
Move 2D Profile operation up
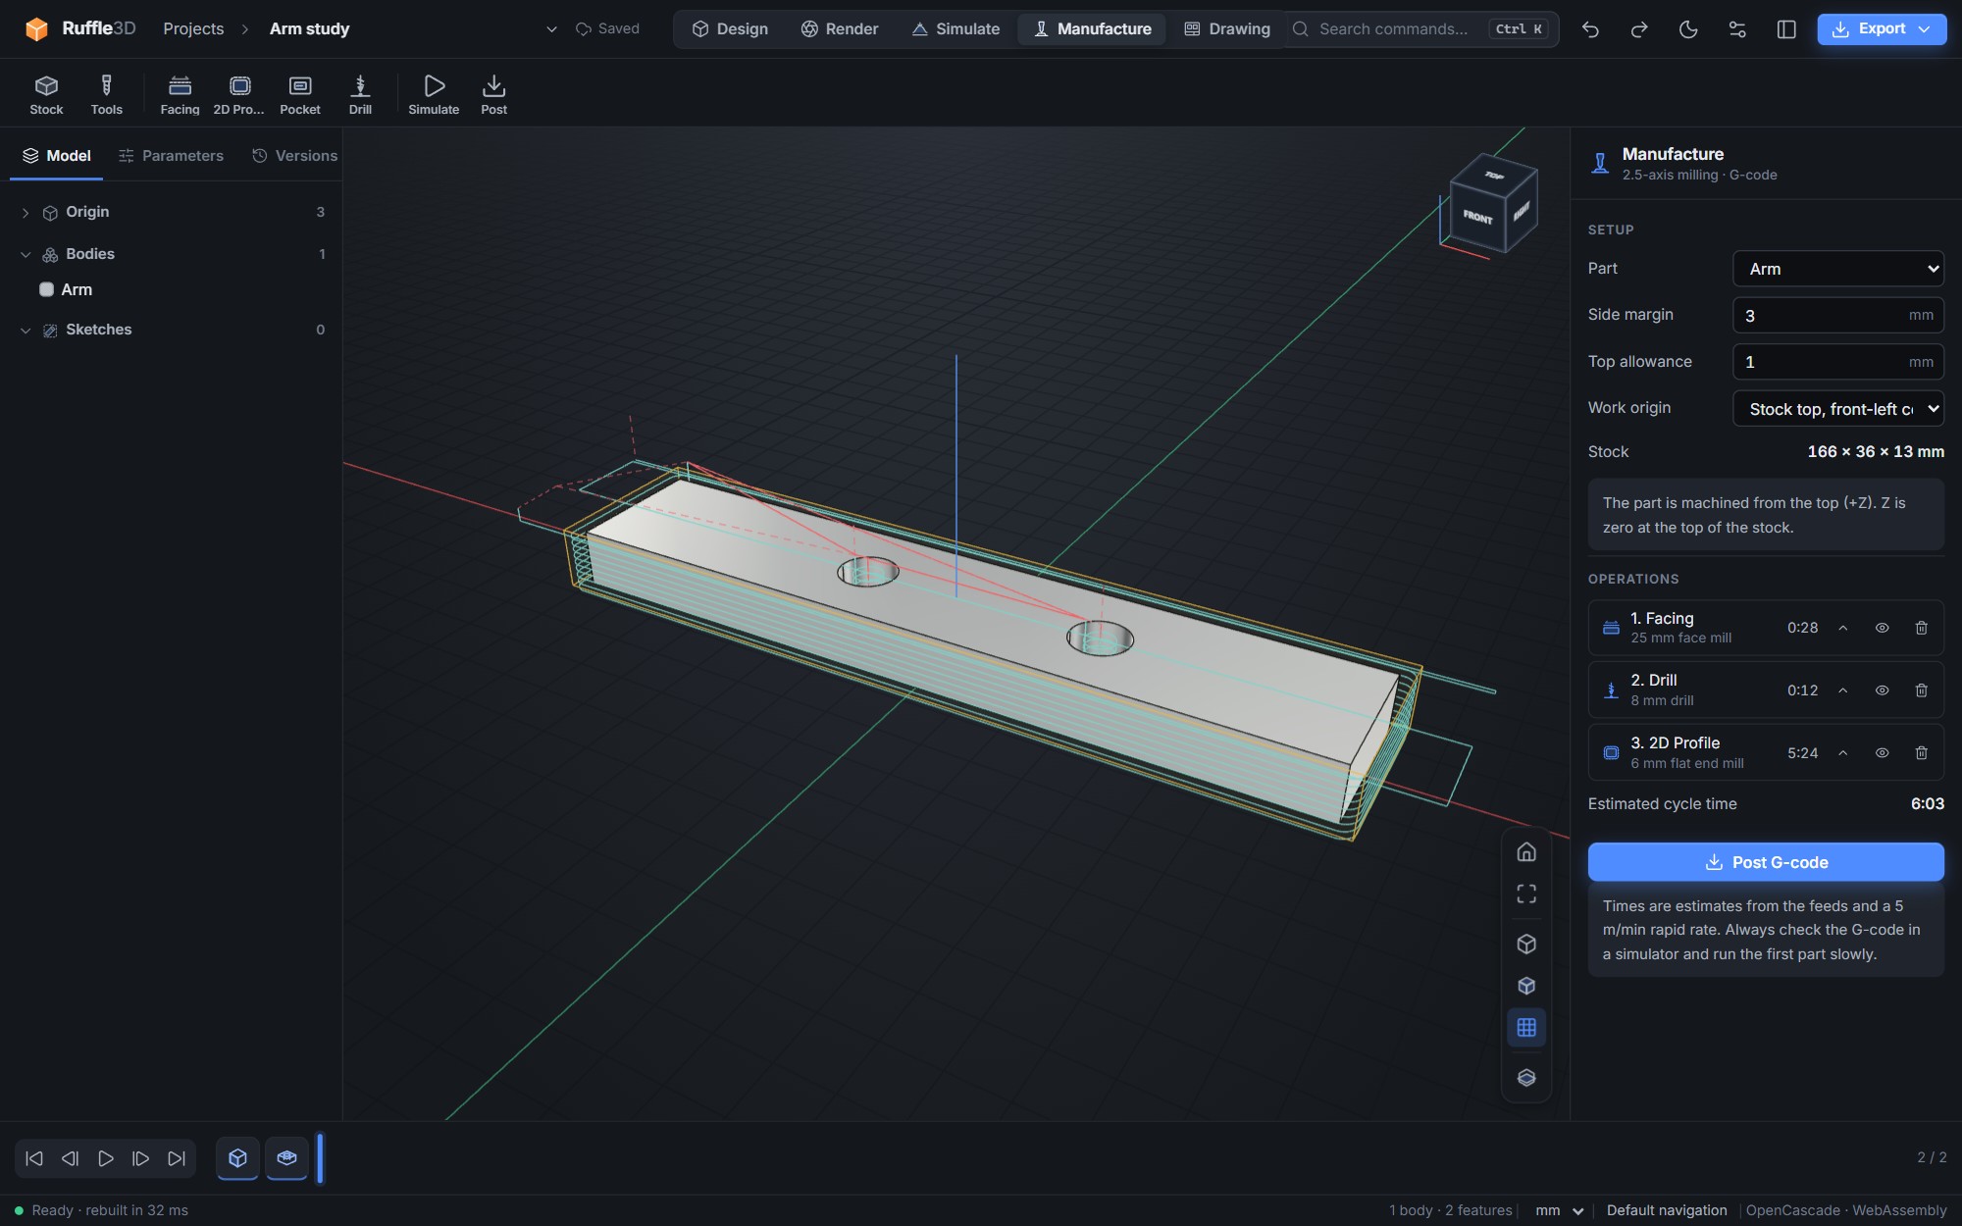pyautogui.click(x=1842, y=753)
